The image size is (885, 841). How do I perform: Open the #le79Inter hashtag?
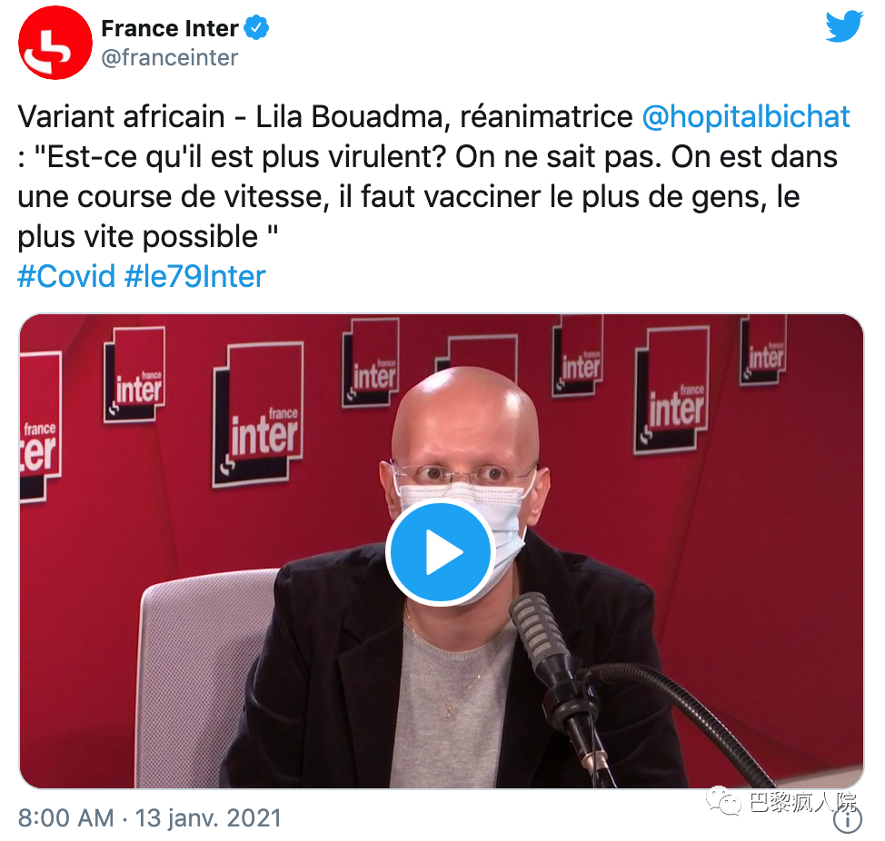[194, 276]
